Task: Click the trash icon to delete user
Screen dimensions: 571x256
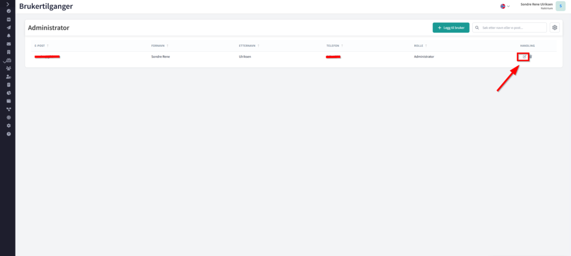Action: 531,57
